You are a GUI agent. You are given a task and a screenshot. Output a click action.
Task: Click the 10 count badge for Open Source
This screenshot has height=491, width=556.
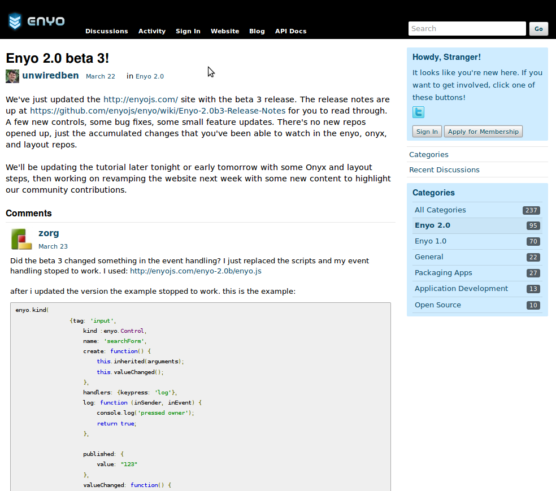click(533, 305)
